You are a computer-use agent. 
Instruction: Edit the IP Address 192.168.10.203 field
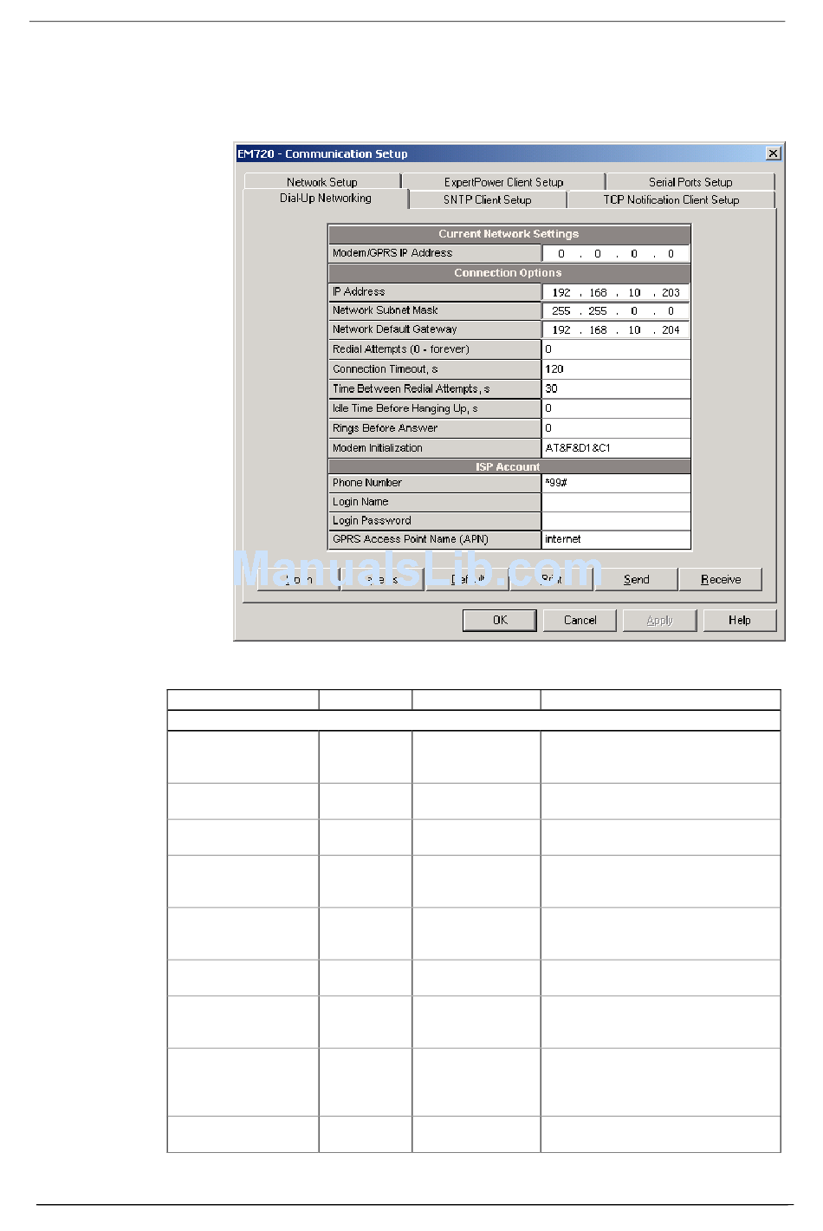(616, 292)
